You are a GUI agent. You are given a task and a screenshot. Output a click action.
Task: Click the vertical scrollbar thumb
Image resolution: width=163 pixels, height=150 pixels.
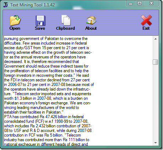point(156,62)
